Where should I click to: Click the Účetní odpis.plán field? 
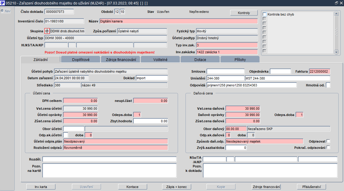click(x=116, y=141)
